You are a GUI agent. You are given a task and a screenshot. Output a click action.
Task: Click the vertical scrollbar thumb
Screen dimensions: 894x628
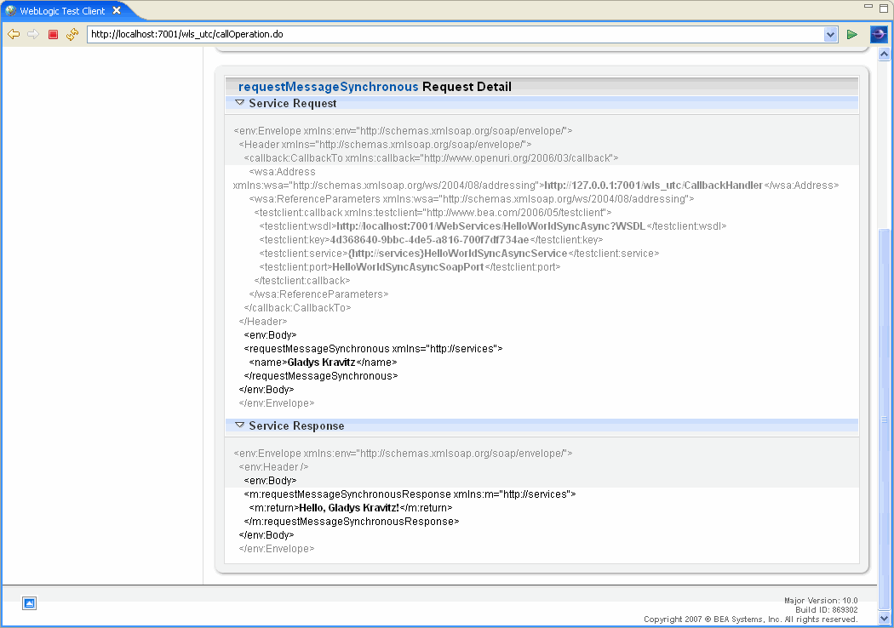coord(885,420)
